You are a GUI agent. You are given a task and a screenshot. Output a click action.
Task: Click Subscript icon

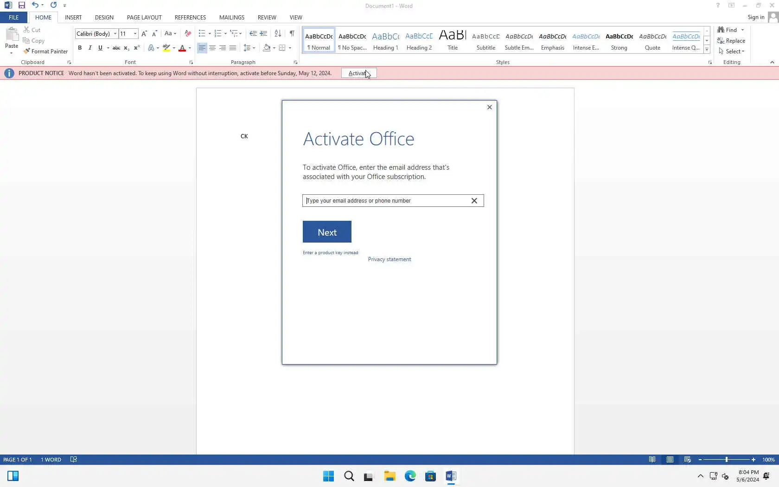(x=127, y=48)
